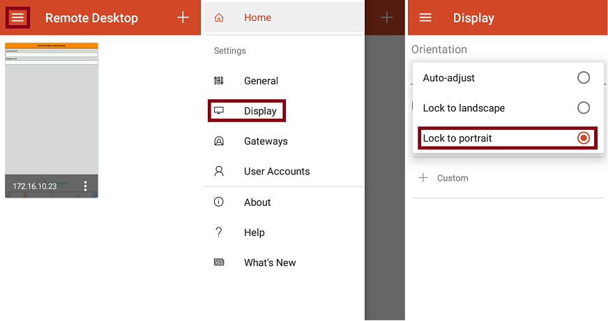Choose Lock to portrait radio option

coord(584,138)
